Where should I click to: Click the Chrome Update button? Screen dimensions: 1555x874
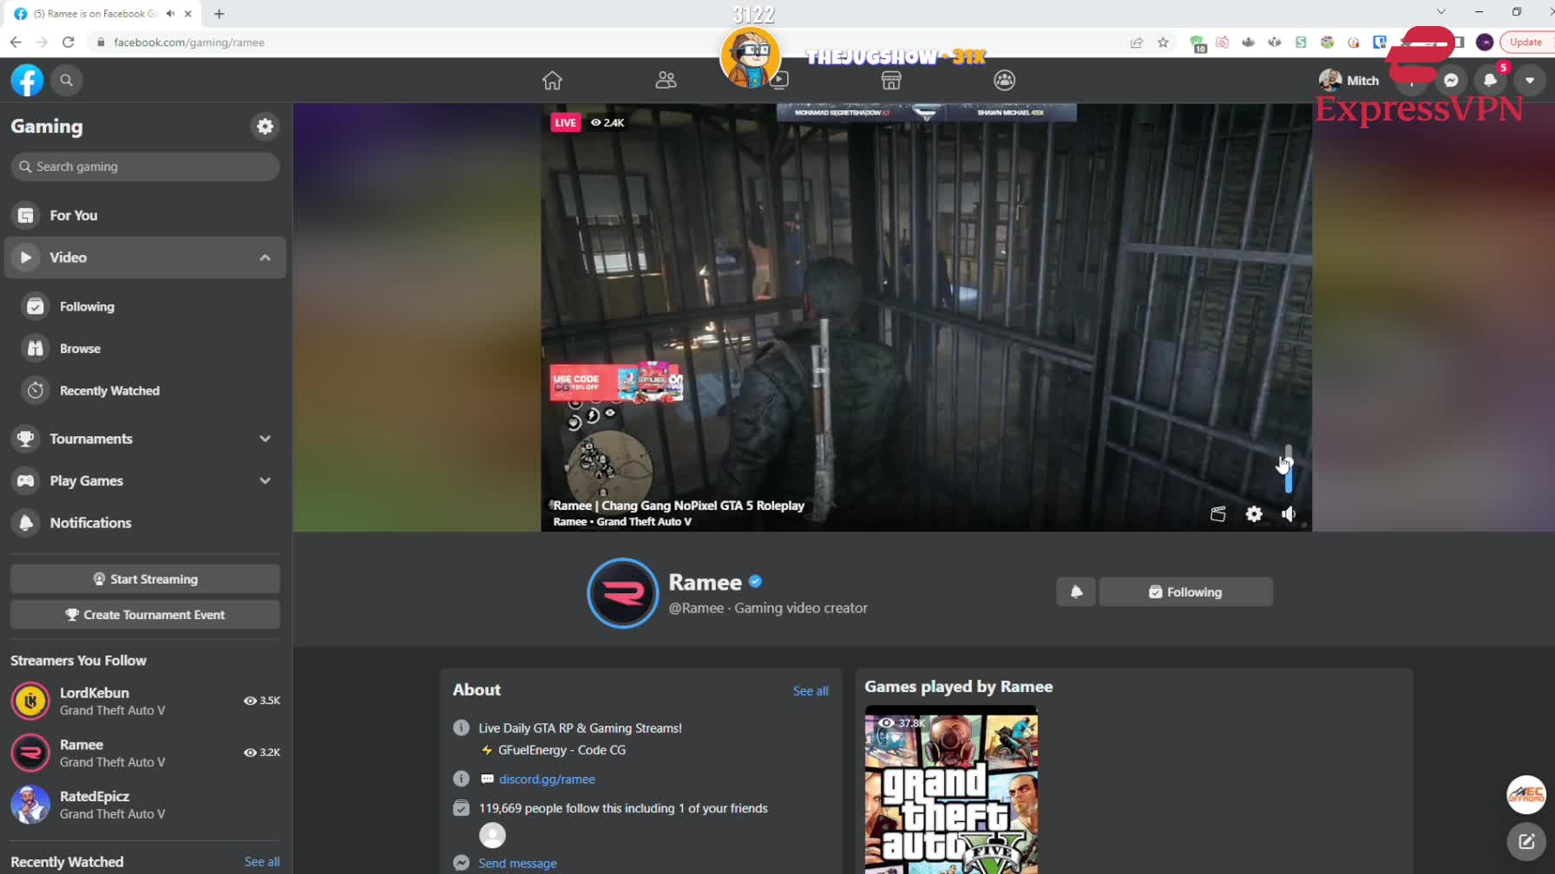pos(1525,42)
